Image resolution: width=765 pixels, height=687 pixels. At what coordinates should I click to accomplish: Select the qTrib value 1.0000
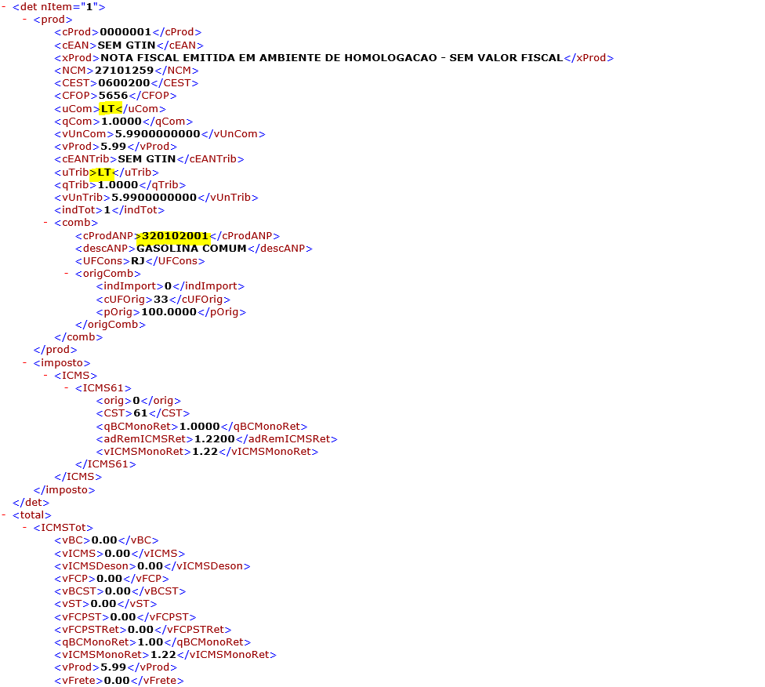[x=118, y=185]
